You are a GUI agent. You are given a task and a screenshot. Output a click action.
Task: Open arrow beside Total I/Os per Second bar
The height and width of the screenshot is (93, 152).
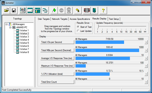146,42
